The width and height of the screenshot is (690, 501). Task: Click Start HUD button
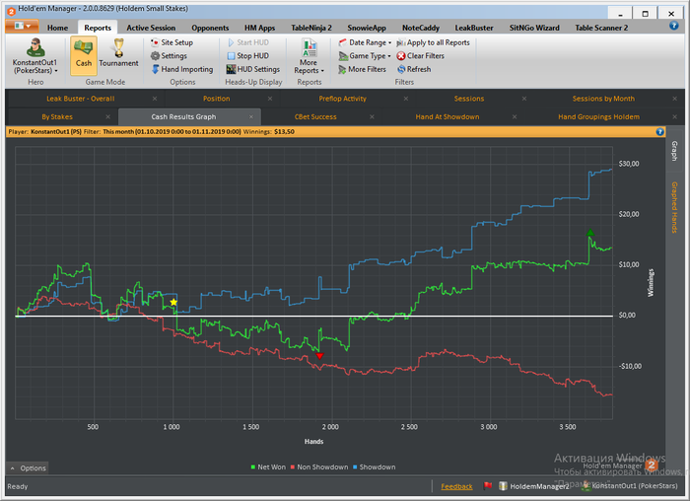[247, 42]
